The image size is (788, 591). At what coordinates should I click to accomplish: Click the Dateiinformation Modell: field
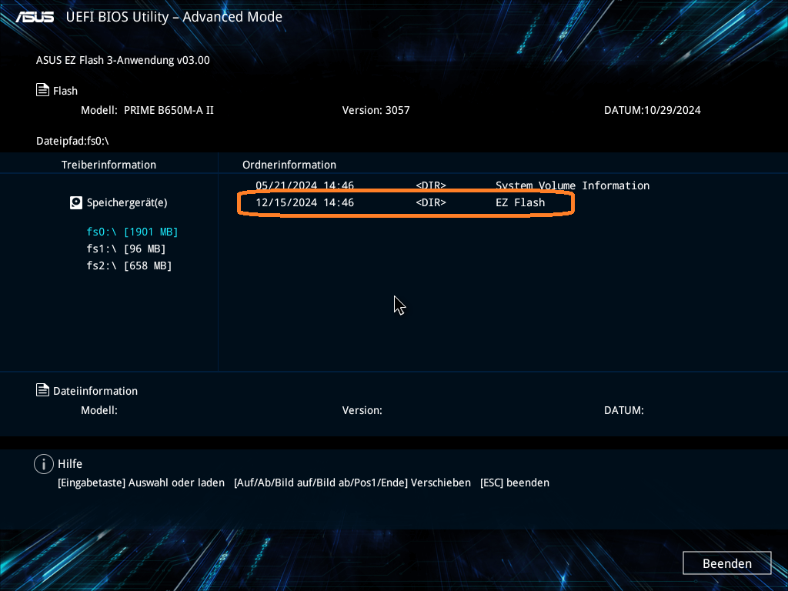[99, 410]
